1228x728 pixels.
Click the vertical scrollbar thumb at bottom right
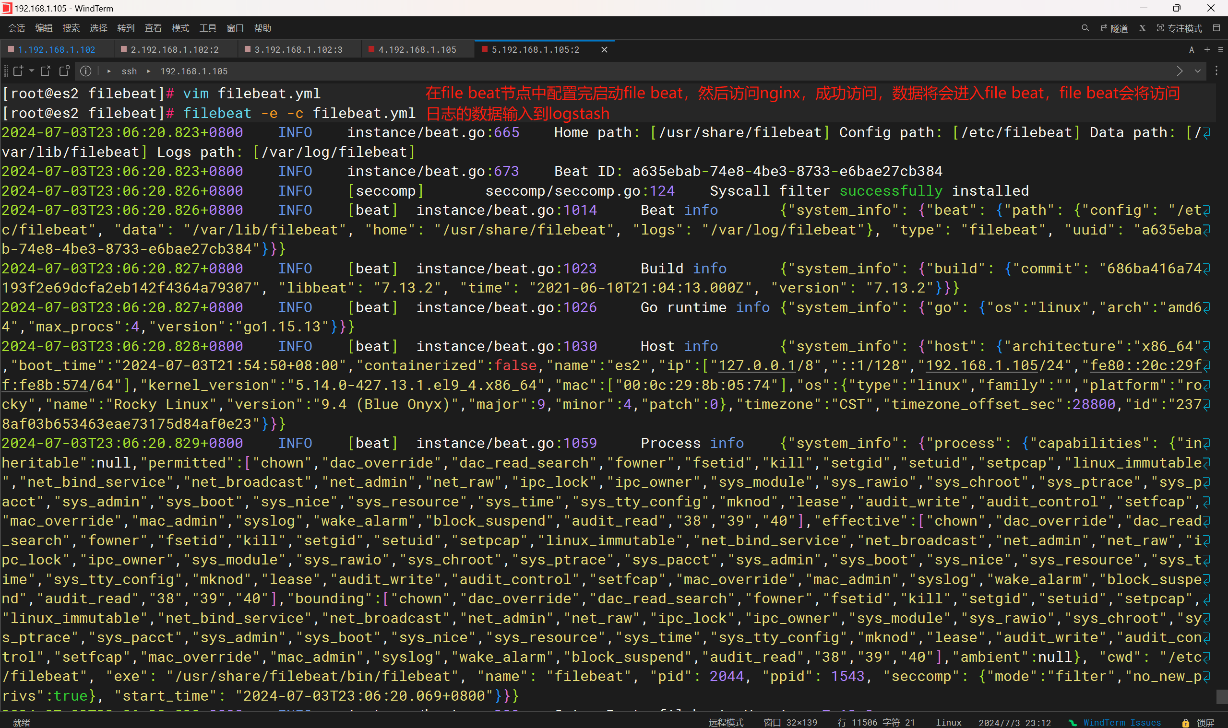[1222, 696]
